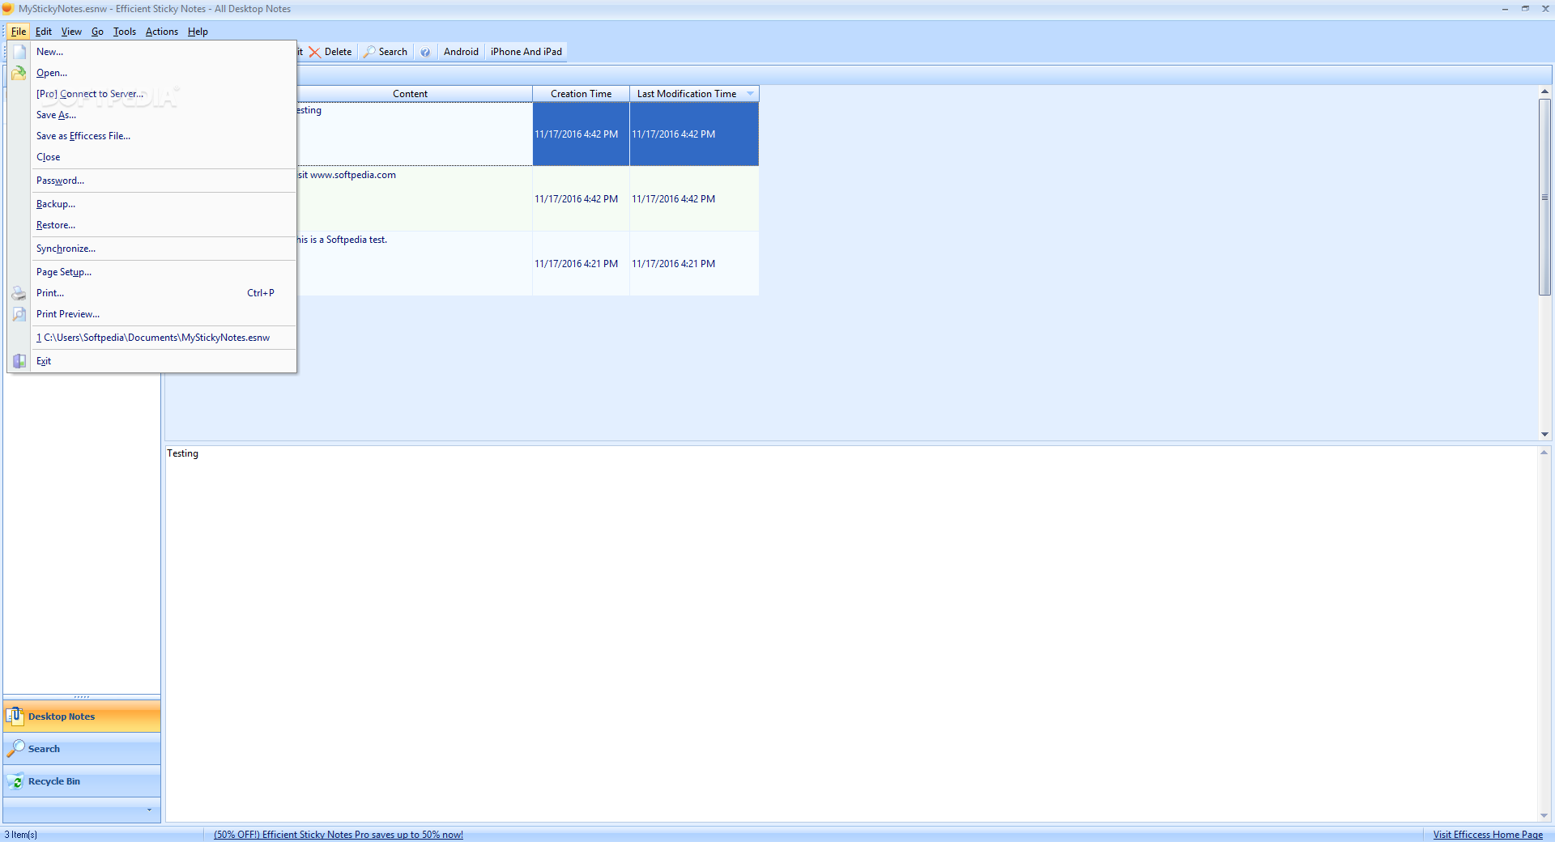The width and height of the screenshot is (1555, 842).
Task: Click the Android toolbar button
Action: tap(461, 52)
